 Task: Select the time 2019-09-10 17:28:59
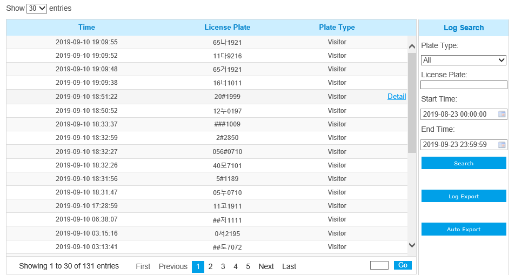[x=86, y=206]
